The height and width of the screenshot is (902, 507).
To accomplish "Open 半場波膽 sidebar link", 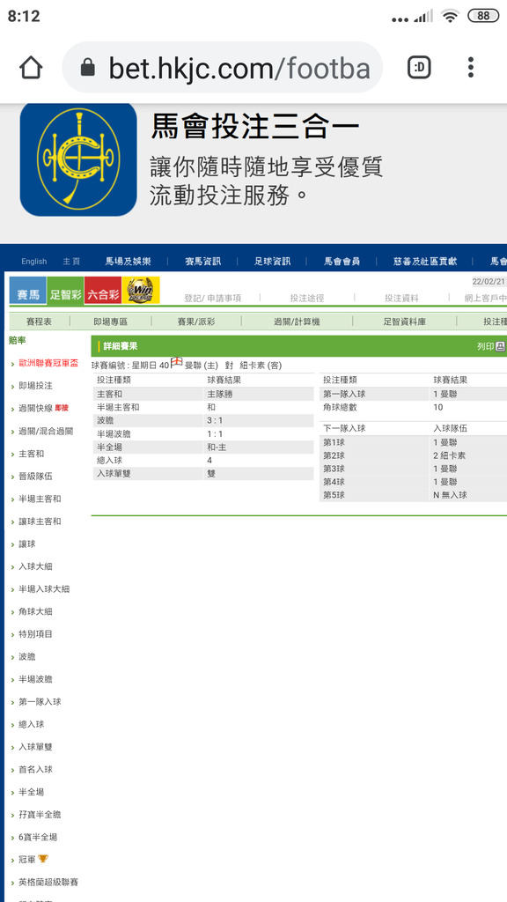I will pyautogui.click(x=35, y=679).
